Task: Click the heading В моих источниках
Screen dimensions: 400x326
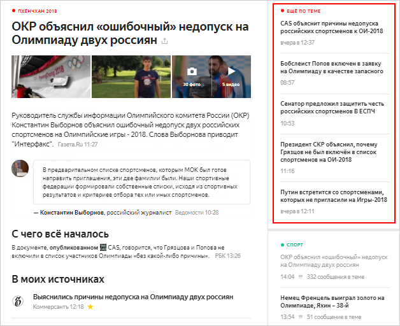Action: [x=58, y=279]
